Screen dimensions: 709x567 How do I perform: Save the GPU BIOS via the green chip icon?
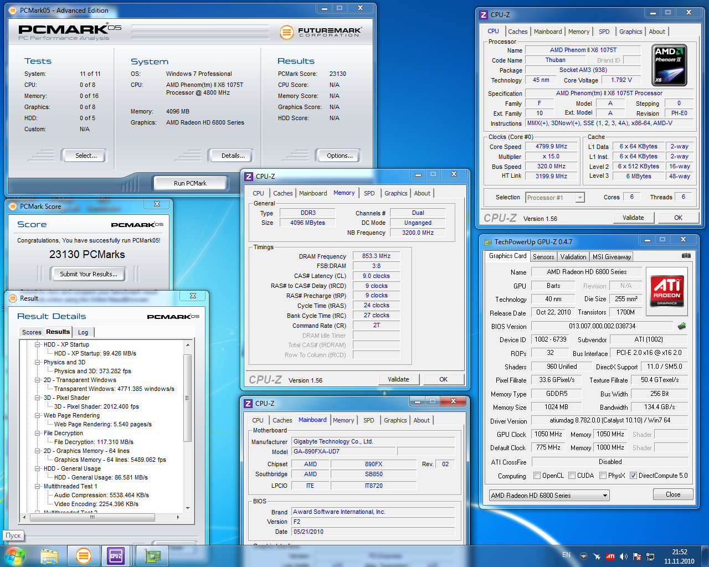pos(682,326)
